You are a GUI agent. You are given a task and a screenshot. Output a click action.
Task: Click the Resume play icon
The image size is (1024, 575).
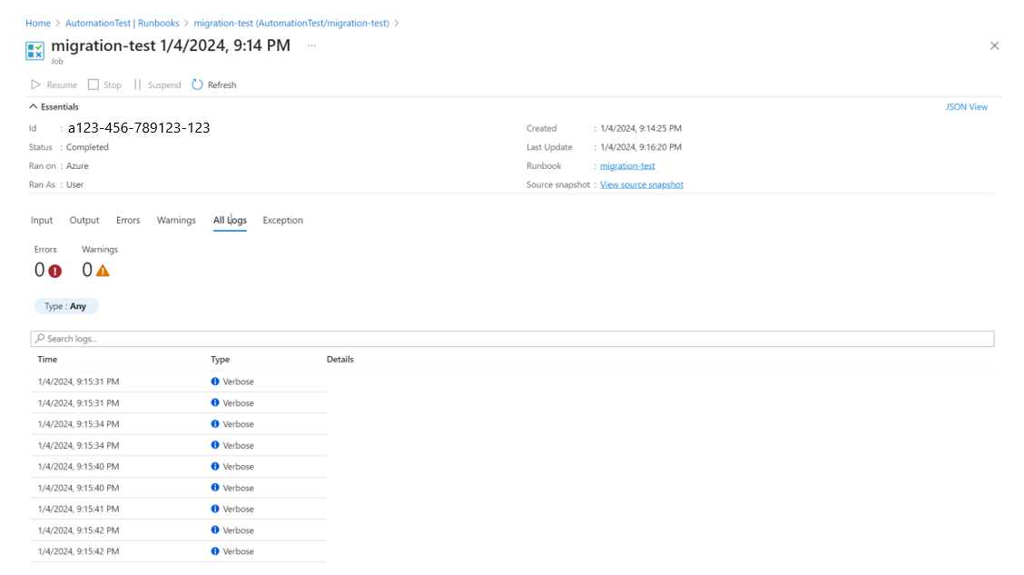[x=36, y=85]
